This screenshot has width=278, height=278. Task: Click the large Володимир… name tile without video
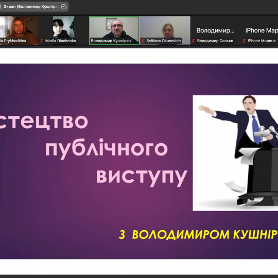point(216,30)
